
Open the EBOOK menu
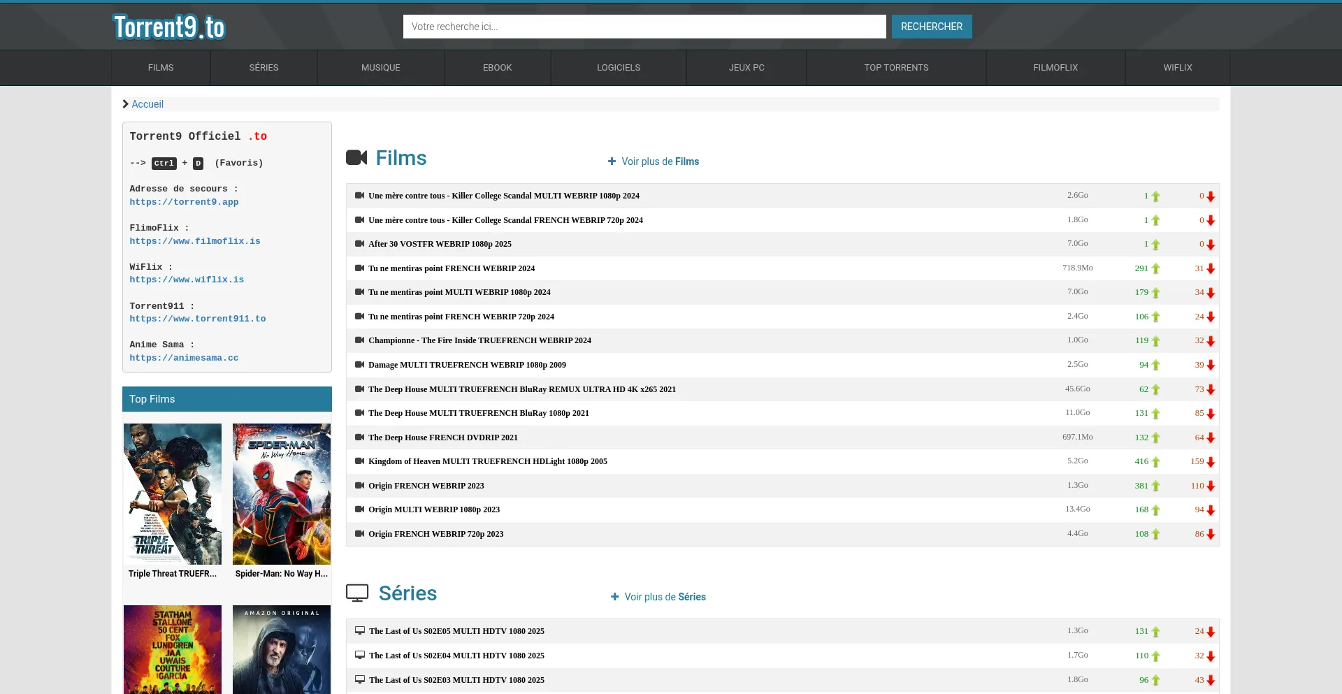[x=498, y=68]
